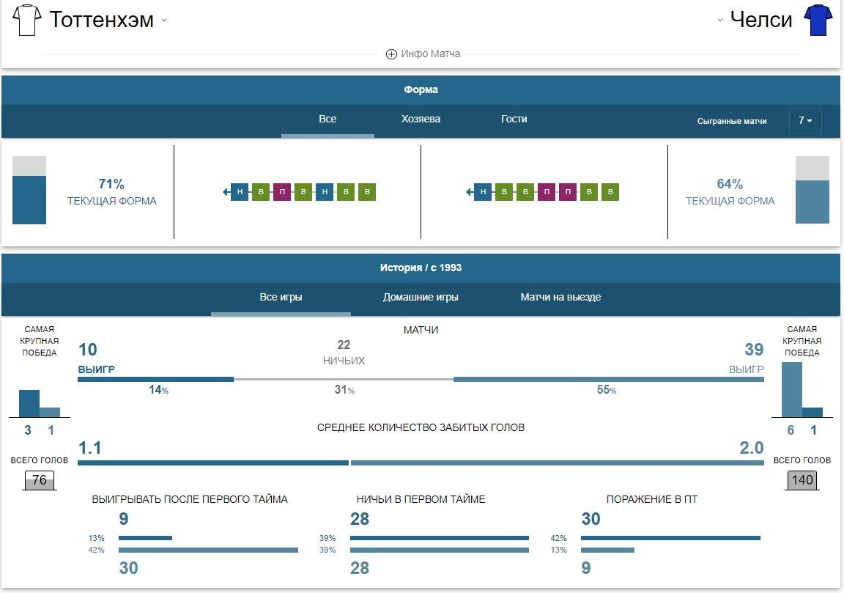The width and height of the screenshot is (844, 593).
Task: Click Челси team name
Action: coord(761,20)
